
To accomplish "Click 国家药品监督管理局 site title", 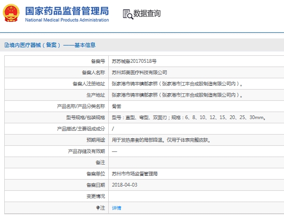I will 67,11.
